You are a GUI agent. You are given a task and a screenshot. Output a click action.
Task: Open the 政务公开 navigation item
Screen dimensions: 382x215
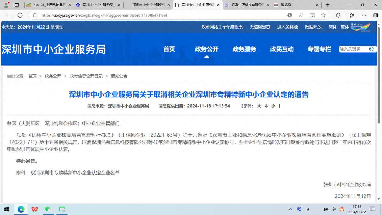pos(207,49)
